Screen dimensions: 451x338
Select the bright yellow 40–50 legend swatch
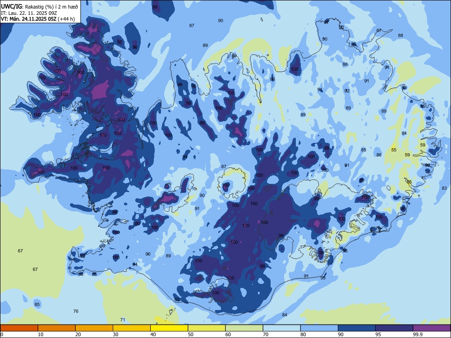[169, 328]
